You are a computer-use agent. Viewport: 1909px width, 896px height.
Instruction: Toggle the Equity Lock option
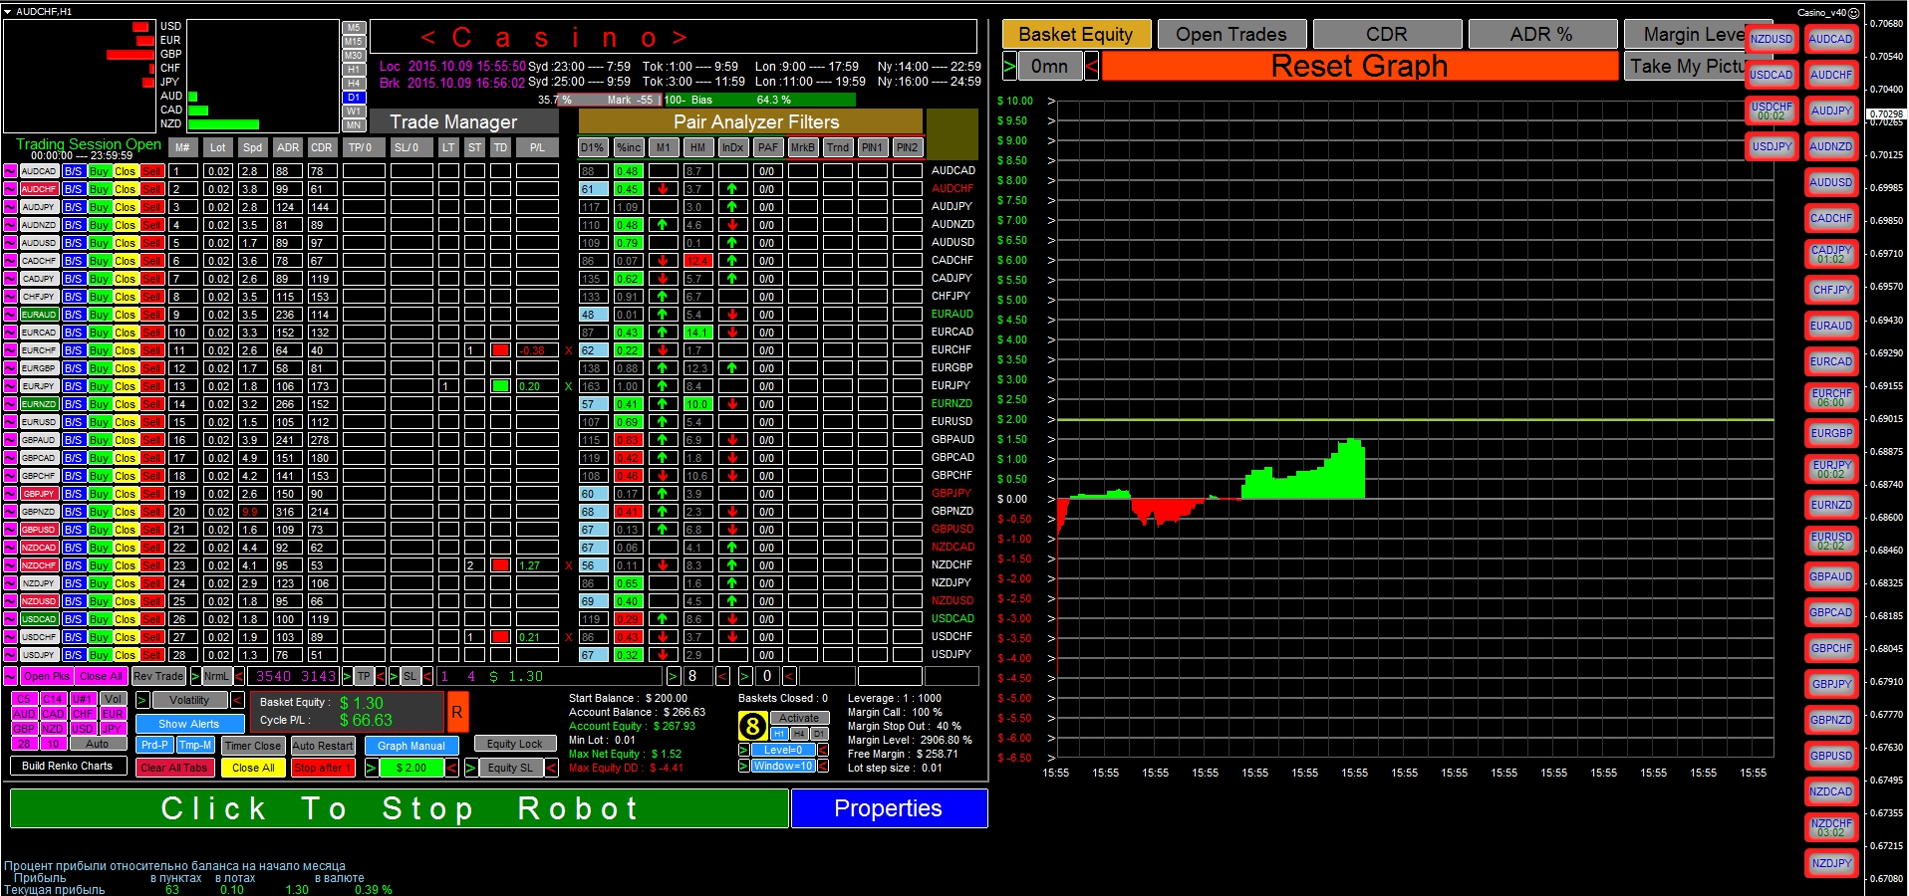515,744
